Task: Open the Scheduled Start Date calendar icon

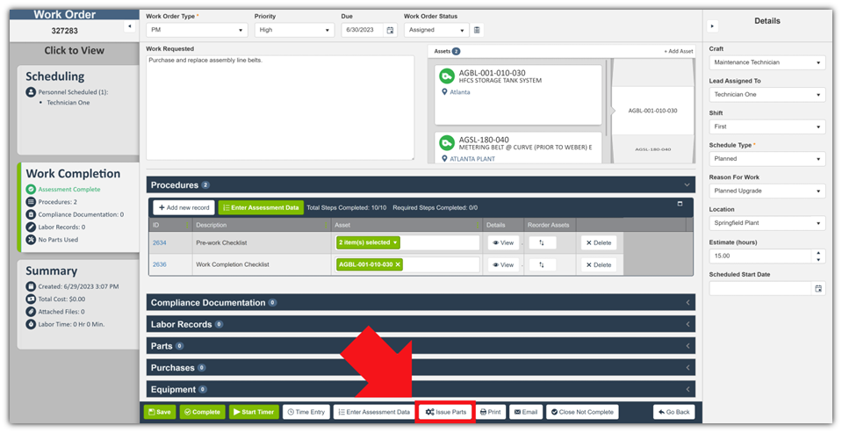Action: 818,288
